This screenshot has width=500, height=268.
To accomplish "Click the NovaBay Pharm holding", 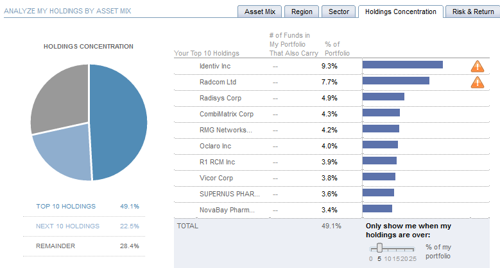I will pyautogui.click(x=227, y=210).
